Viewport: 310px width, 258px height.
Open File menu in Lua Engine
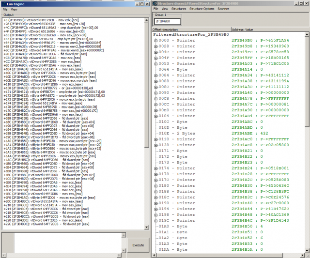point(5,9)
